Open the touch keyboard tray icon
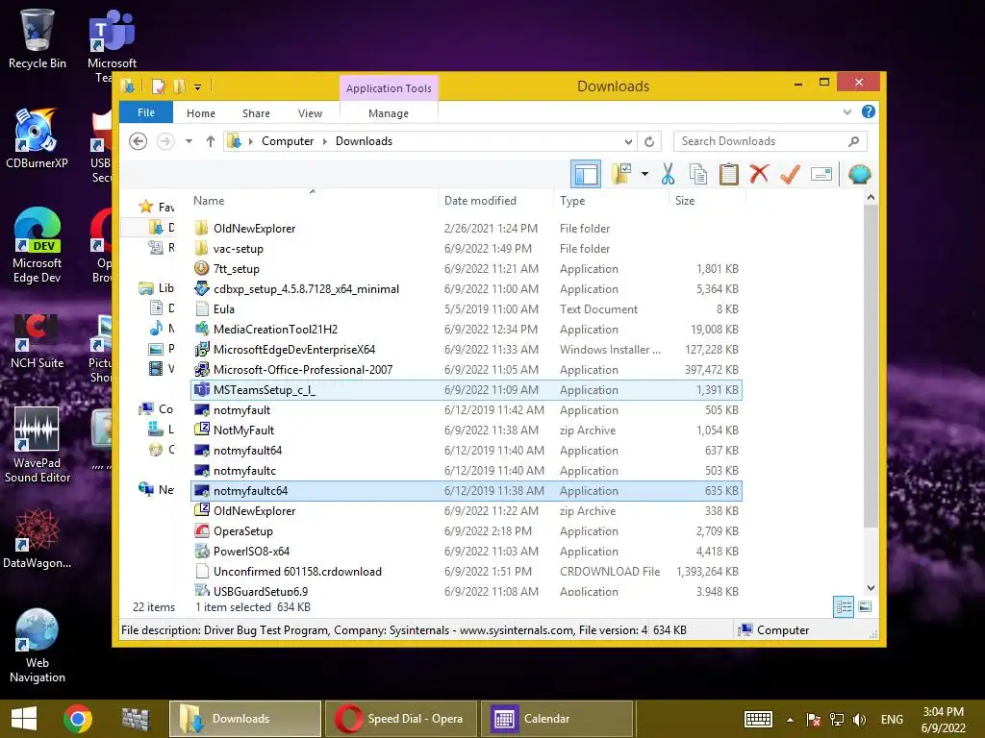 (758, 719)
